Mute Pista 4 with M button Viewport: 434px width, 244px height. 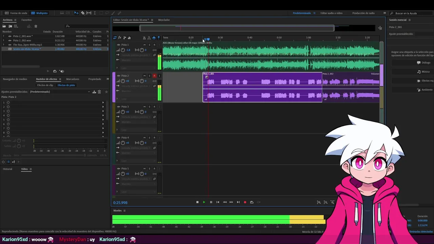point(144,138)
